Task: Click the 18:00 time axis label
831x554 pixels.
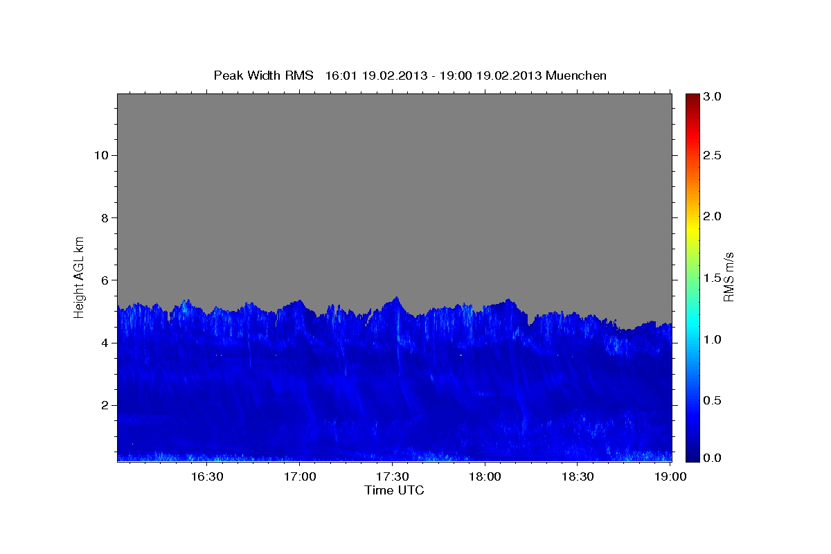Action: [x=485, y=476]
